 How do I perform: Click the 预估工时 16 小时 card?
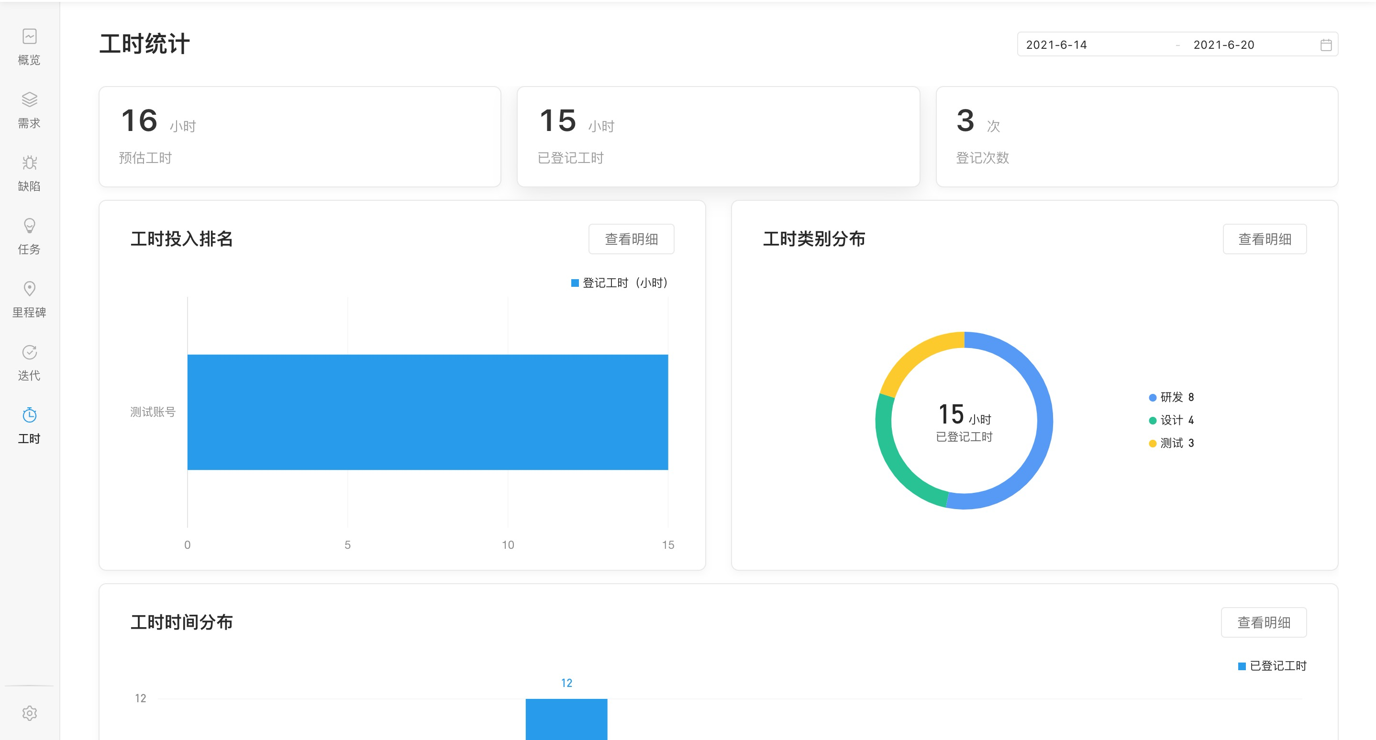pos(300,137)
